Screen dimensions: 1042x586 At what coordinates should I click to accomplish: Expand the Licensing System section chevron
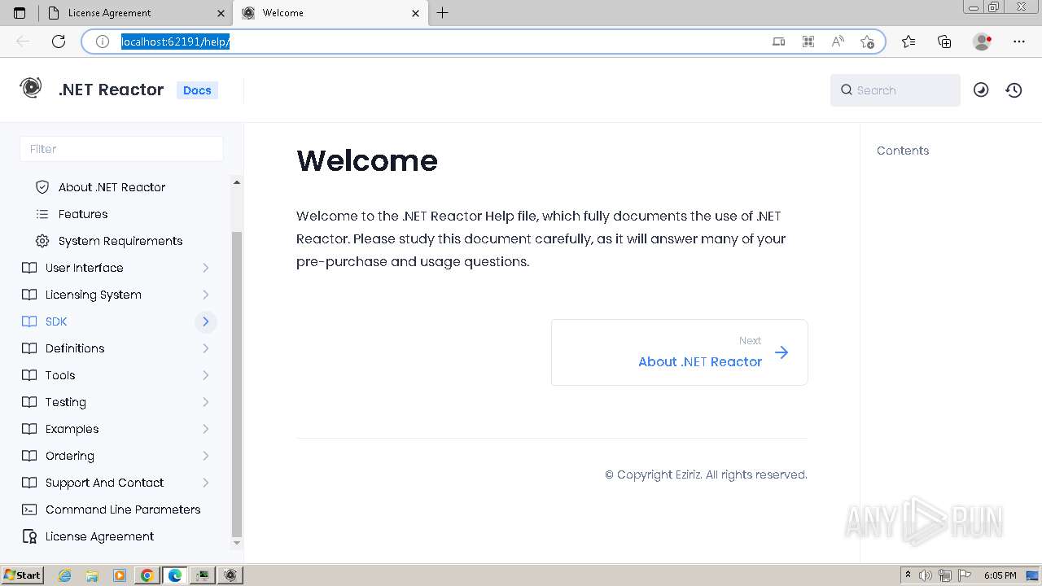[206, 295]
